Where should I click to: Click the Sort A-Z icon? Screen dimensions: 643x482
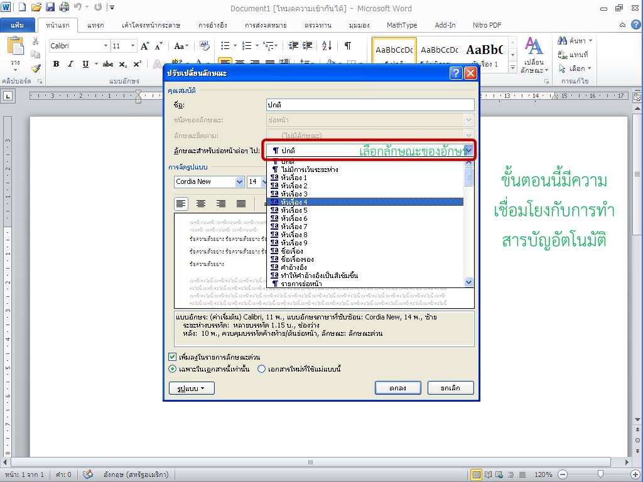click(x=327, y=45)
